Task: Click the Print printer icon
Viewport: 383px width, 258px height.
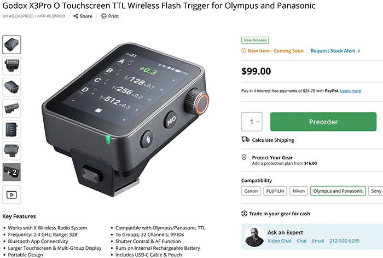Action: click(104, 16)
